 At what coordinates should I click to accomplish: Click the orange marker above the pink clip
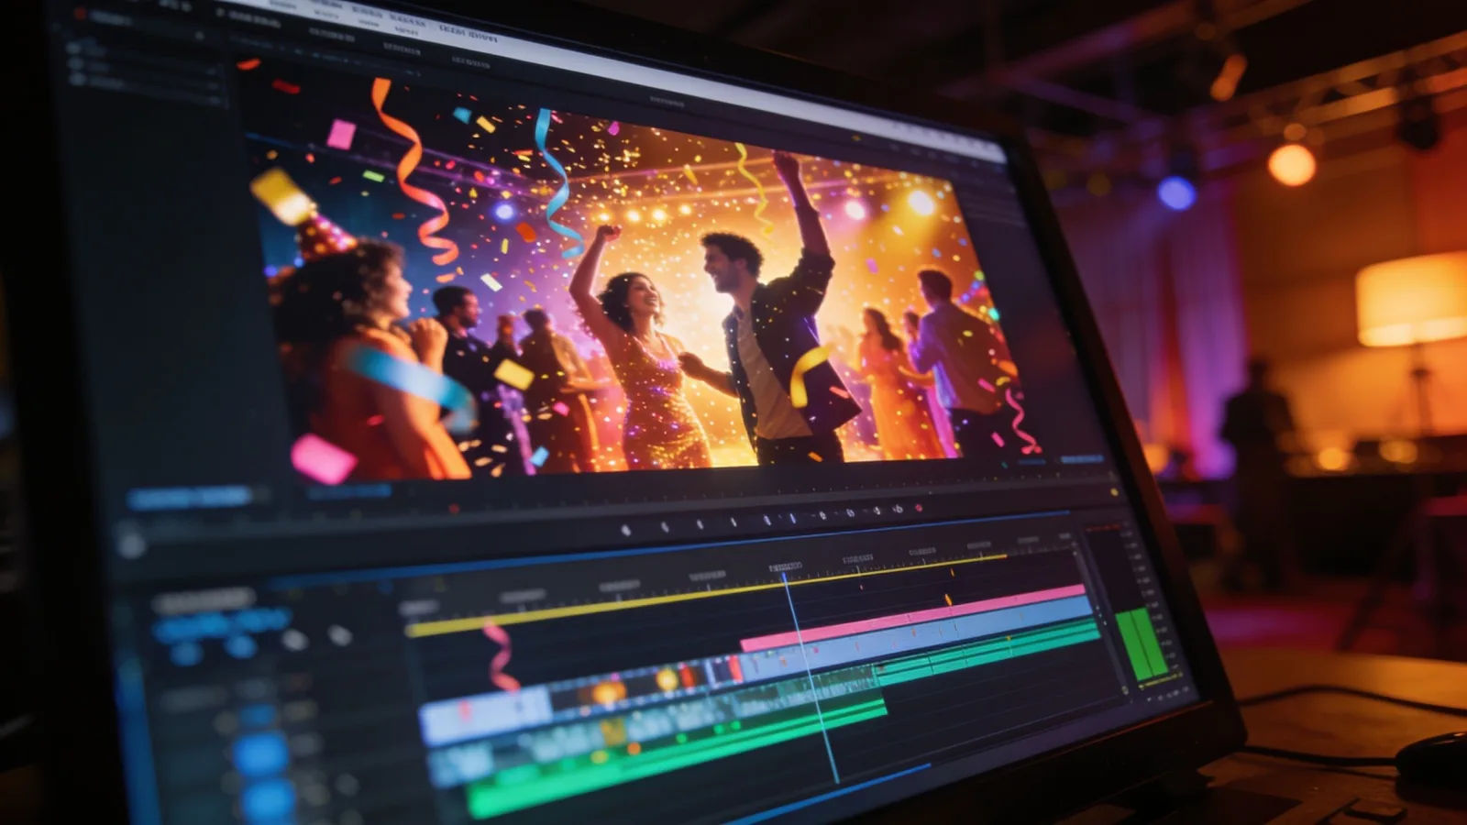click(948, 600)
